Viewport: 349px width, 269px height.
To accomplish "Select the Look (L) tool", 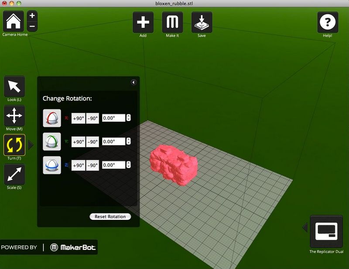I will tap(14, 87).
